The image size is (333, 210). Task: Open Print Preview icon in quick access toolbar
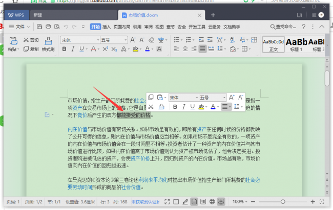(x=57, y=27)
